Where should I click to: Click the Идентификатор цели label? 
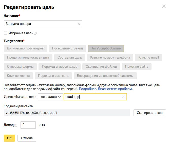tap(21, 97)
